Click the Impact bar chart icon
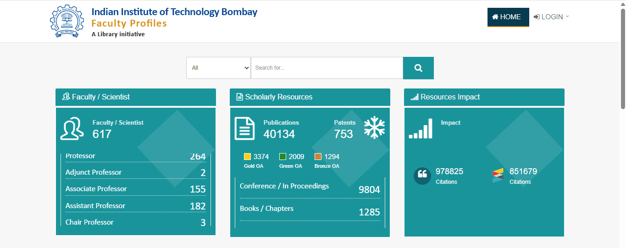This screenshot has width=626, height=248. coord(421,128)
